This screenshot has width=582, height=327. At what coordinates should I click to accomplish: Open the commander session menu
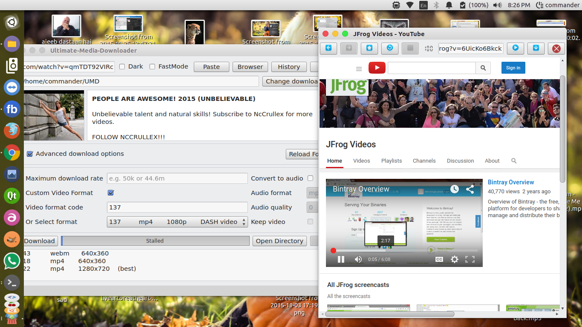(x=558, y=5)
